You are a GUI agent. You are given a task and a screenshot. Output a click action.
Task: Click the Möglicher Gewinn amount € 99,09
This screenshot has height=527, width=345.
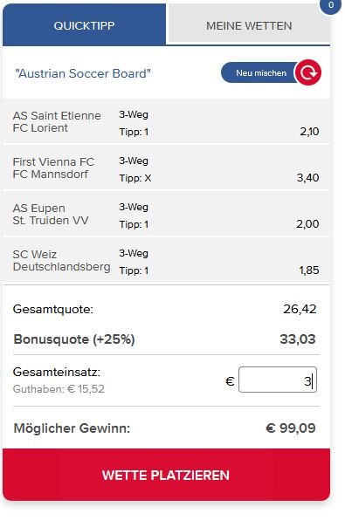(x=291, y=428)
